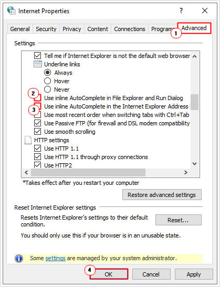Click the Underline links settings icon

(38, 64)
